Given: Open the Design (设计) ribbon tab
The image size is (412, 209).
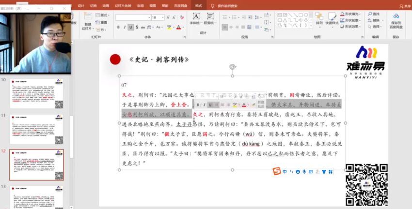Looking at the screenshot, I should [x=81, y=6].
